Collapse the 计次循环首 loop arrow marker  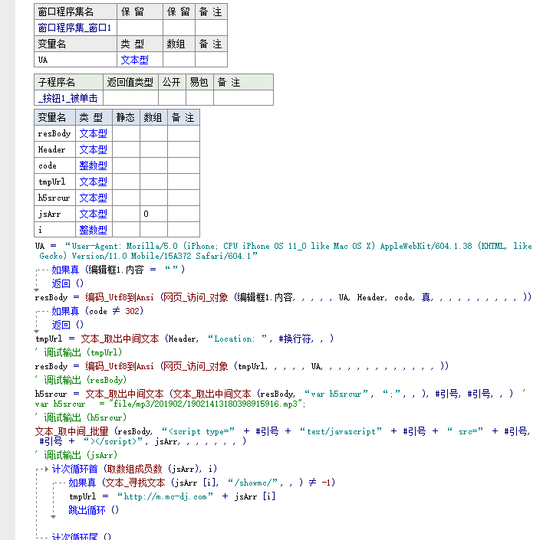[x=47, y=469]
